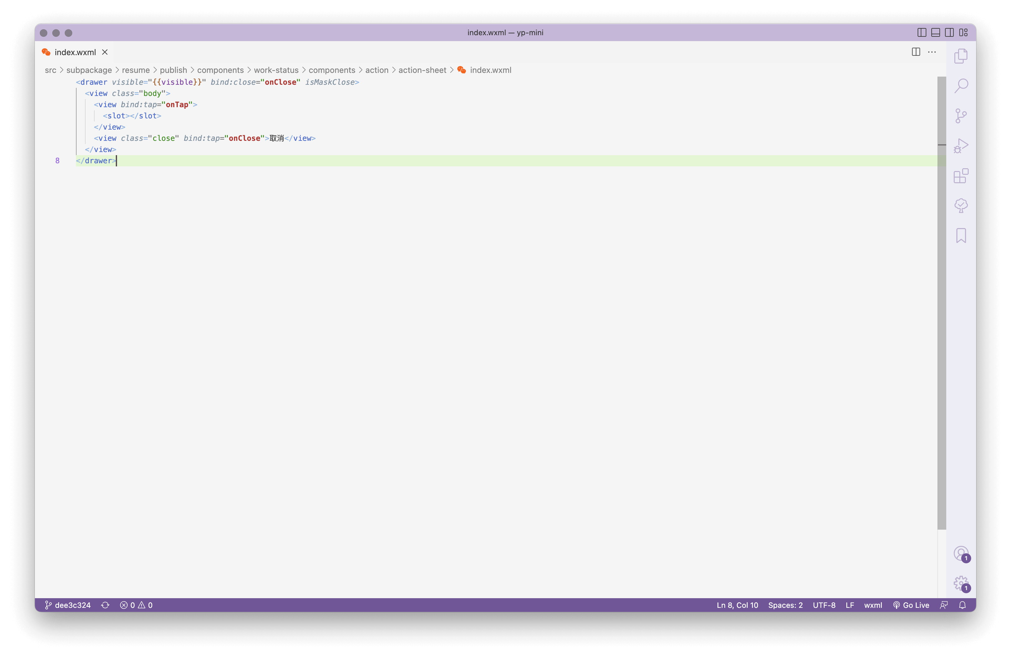This screenshot has width=1011, height=658.
Task: Open Run and Debug view
Action: coord(961,146)
